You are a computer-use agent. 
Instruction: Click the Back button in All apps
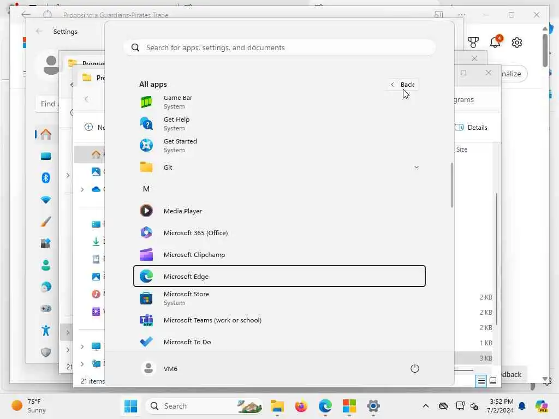click(x=402, y=85)
